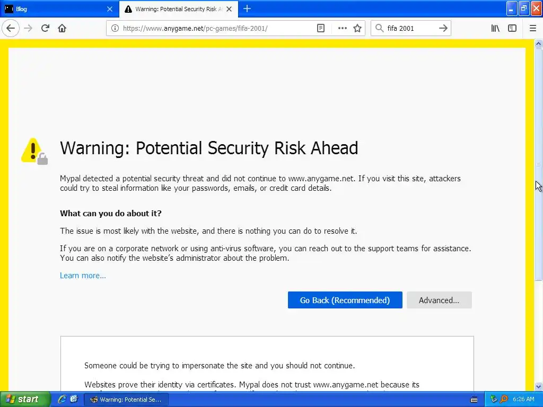Open the home page via house icon
The width and height of the screenshot is (543, 407).
click(x=62, y=28)
